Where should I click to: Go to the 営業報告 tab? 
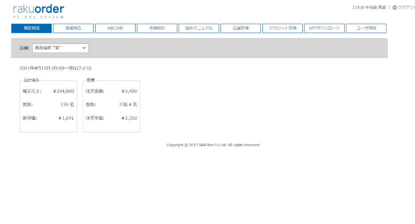click(73, 28)
